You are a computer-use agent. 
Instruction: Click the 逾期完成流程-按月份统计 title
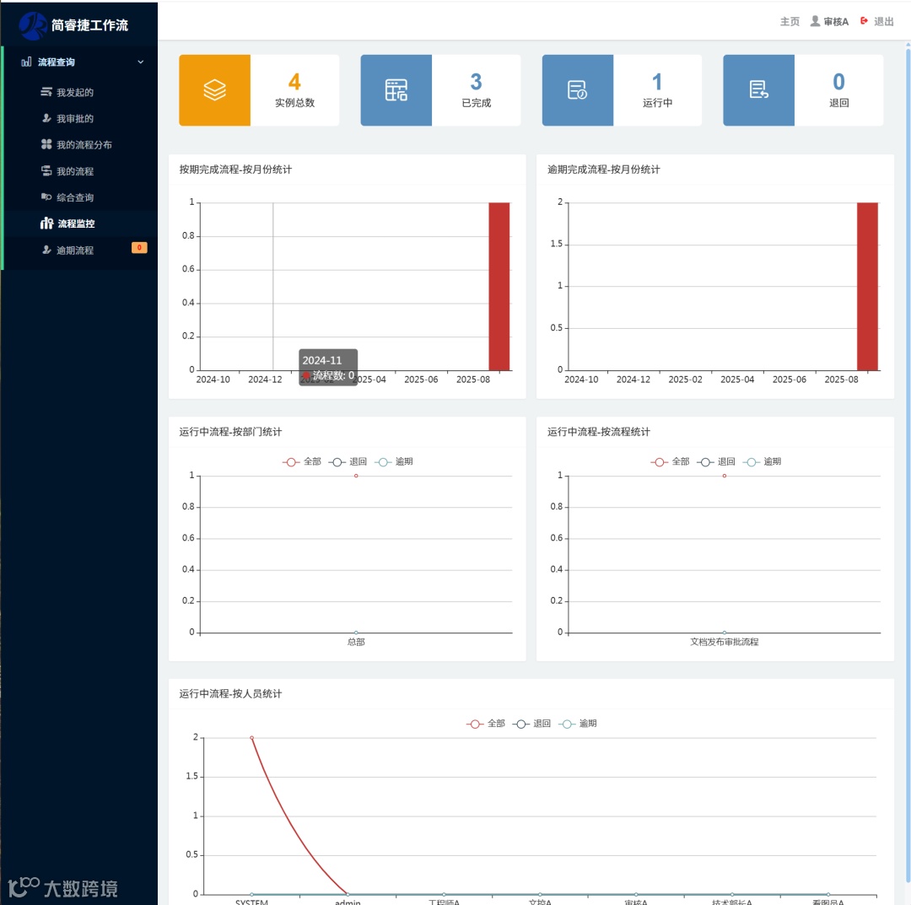pyautogui.click(x=604, y=170)
